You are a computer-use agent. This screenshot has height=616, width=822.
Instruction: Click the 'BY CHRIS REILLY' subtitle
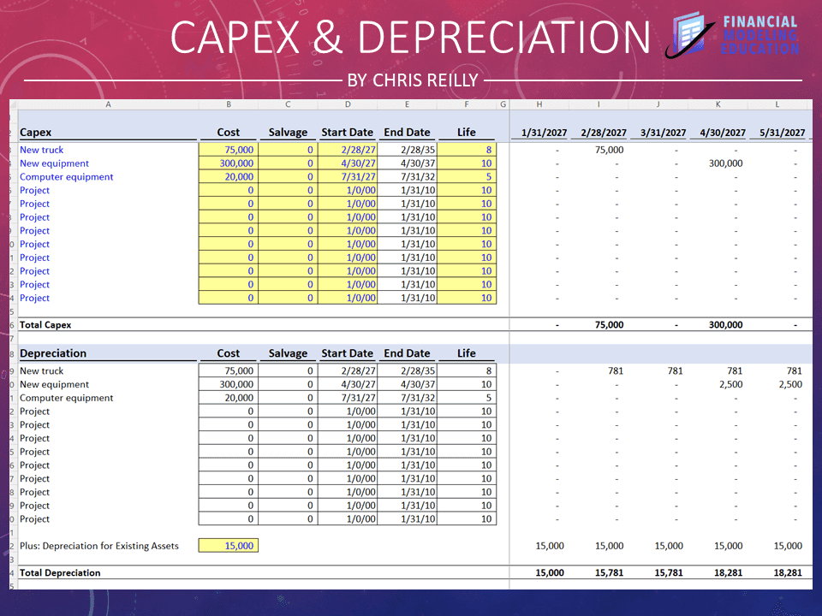(x=413, y=80)
